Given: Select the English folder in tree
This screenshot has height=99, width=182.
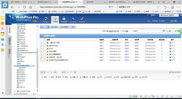Looking at the screenshot, I should tap(22, 35).
